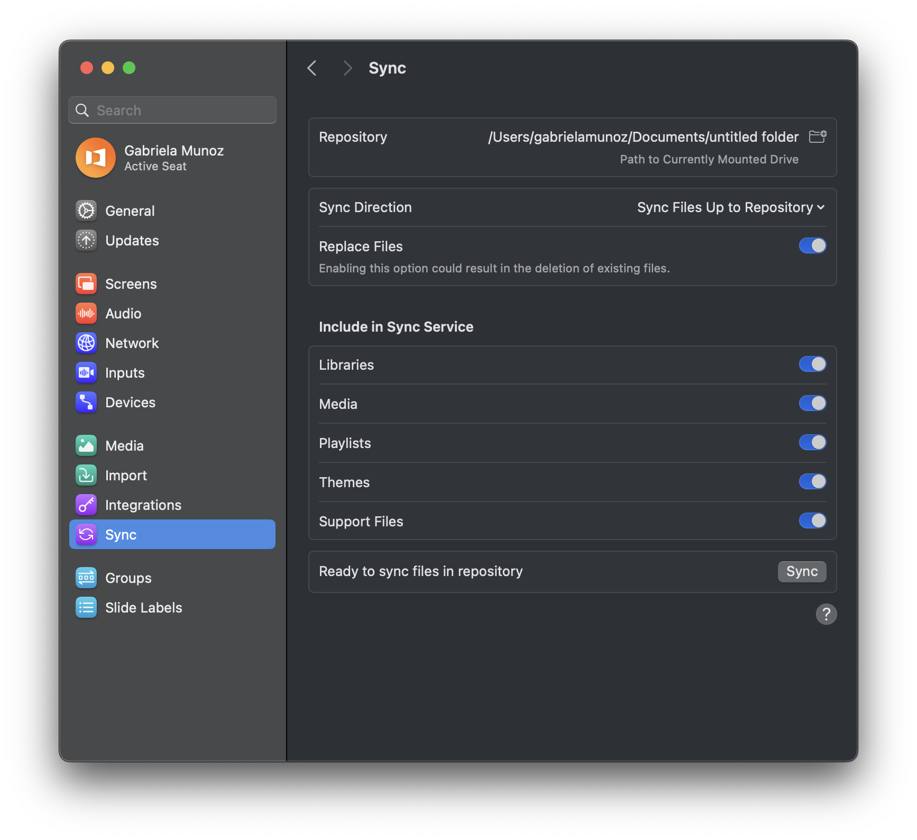Open Screens settings via its sidebar icon
Image resolution: width=917 pixels, height=840 pixels.
click(86, 284)
